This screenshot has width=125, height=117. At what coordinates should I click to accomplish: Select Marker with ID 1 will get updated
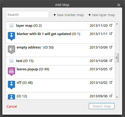(60, 37)
